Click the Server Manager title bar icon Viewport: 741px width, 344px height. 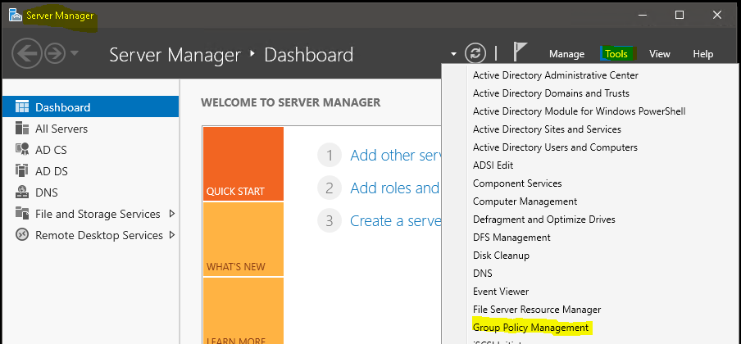tap(14, 16)
